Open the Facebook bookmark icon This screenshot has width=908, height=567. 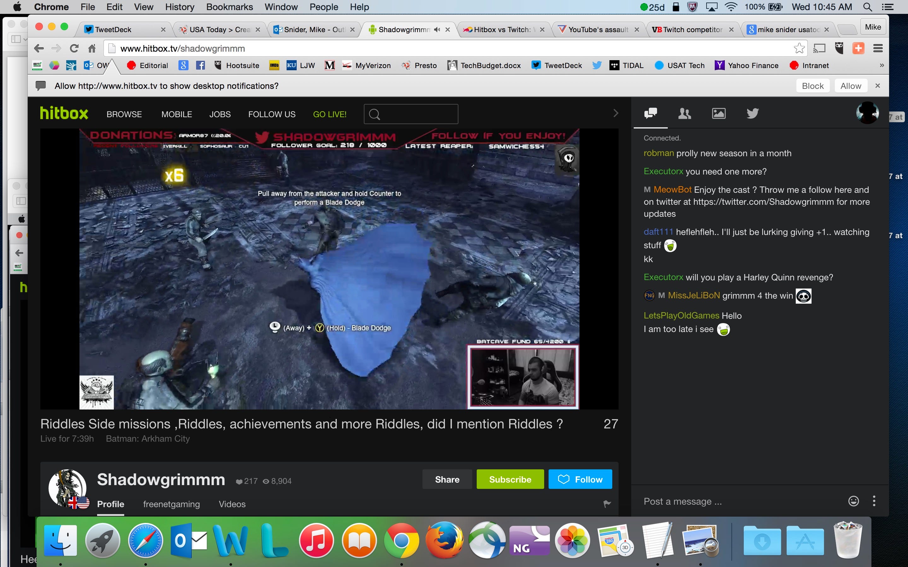[201, 66]
